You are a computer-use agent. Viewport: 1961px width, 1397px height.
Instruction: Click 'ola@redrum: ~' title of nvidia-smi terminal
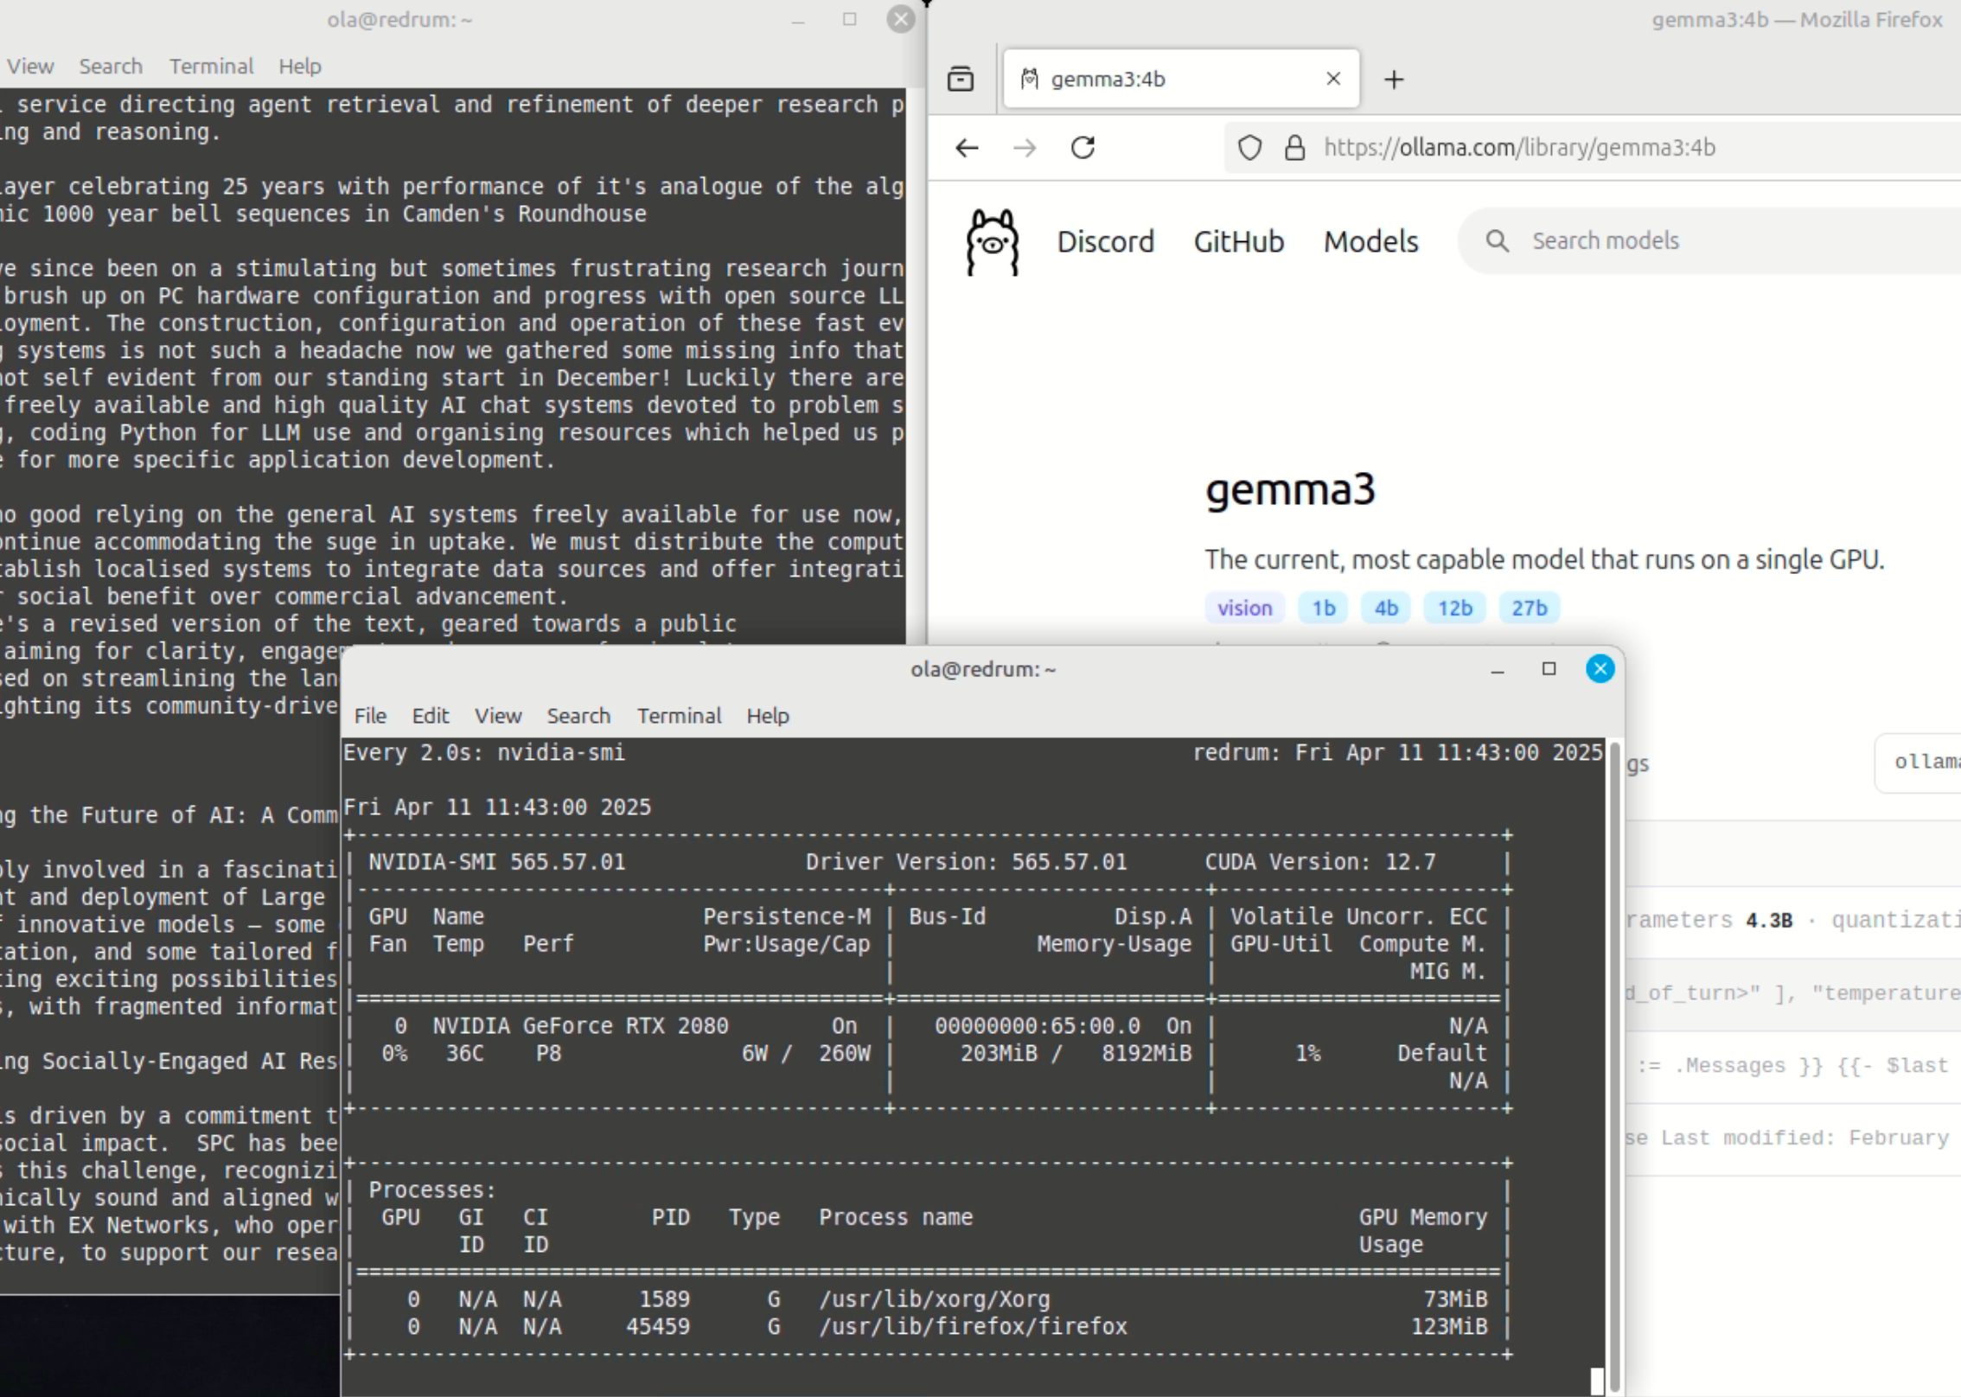click(x=983, y=669)
